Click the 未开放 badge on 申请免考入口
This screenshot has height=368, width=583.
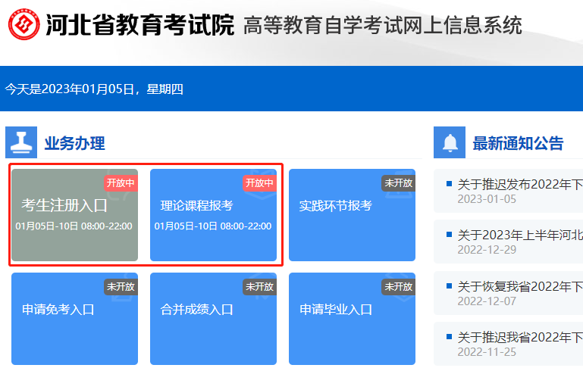(x=121, y=287)
